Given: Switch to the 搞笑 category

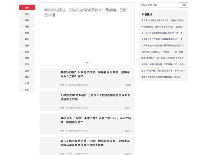Looking at the screenshot, I should tap(27, 52).
